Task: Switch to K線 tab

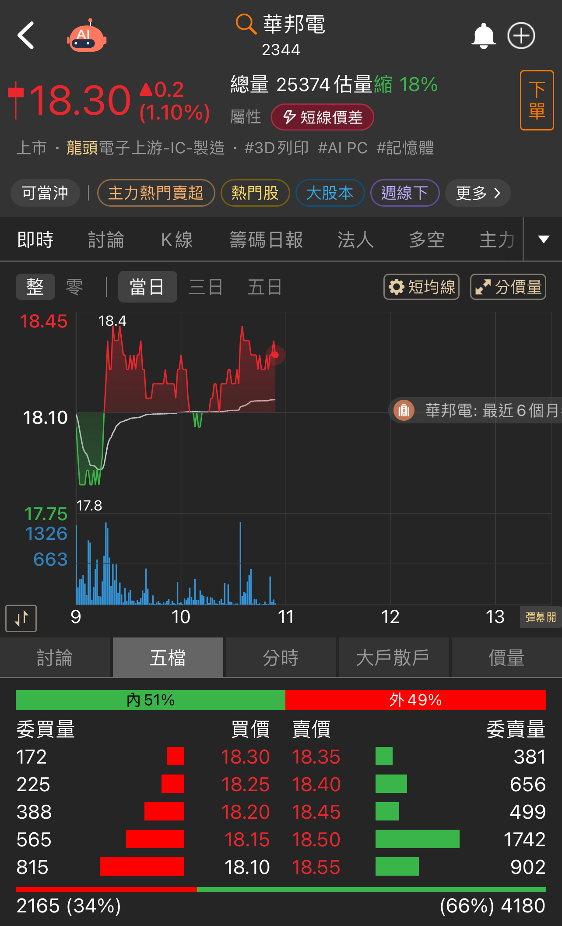Action: 177,240
